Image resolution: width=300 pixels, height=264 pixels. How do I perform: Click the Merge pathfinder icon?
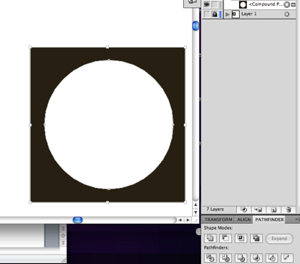[241, 258]
